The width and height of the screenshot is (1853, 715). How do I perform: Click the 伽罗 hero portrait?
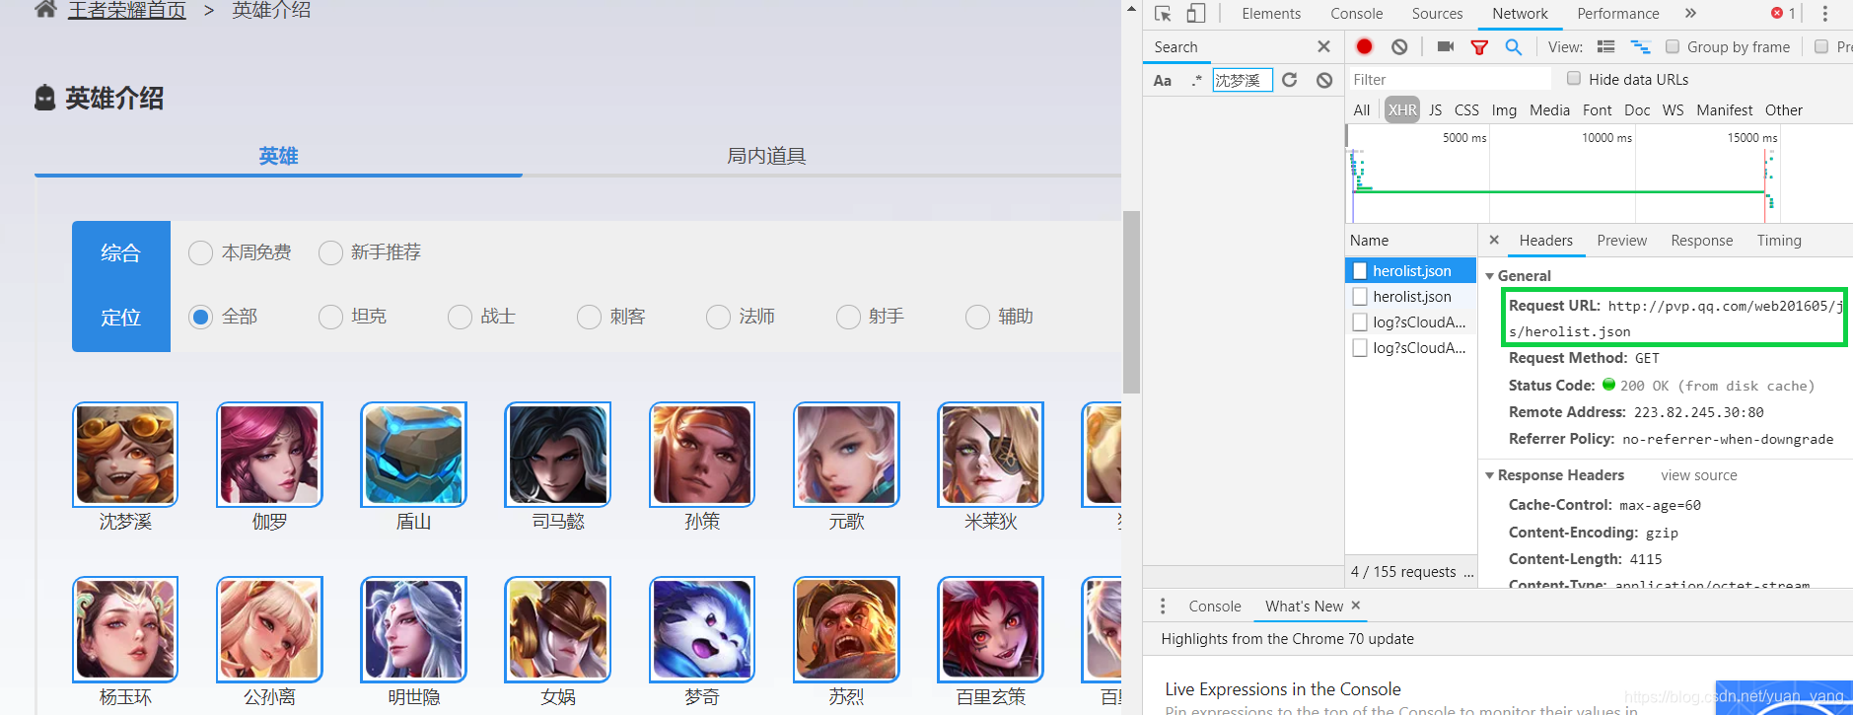[x=269, y=455]
